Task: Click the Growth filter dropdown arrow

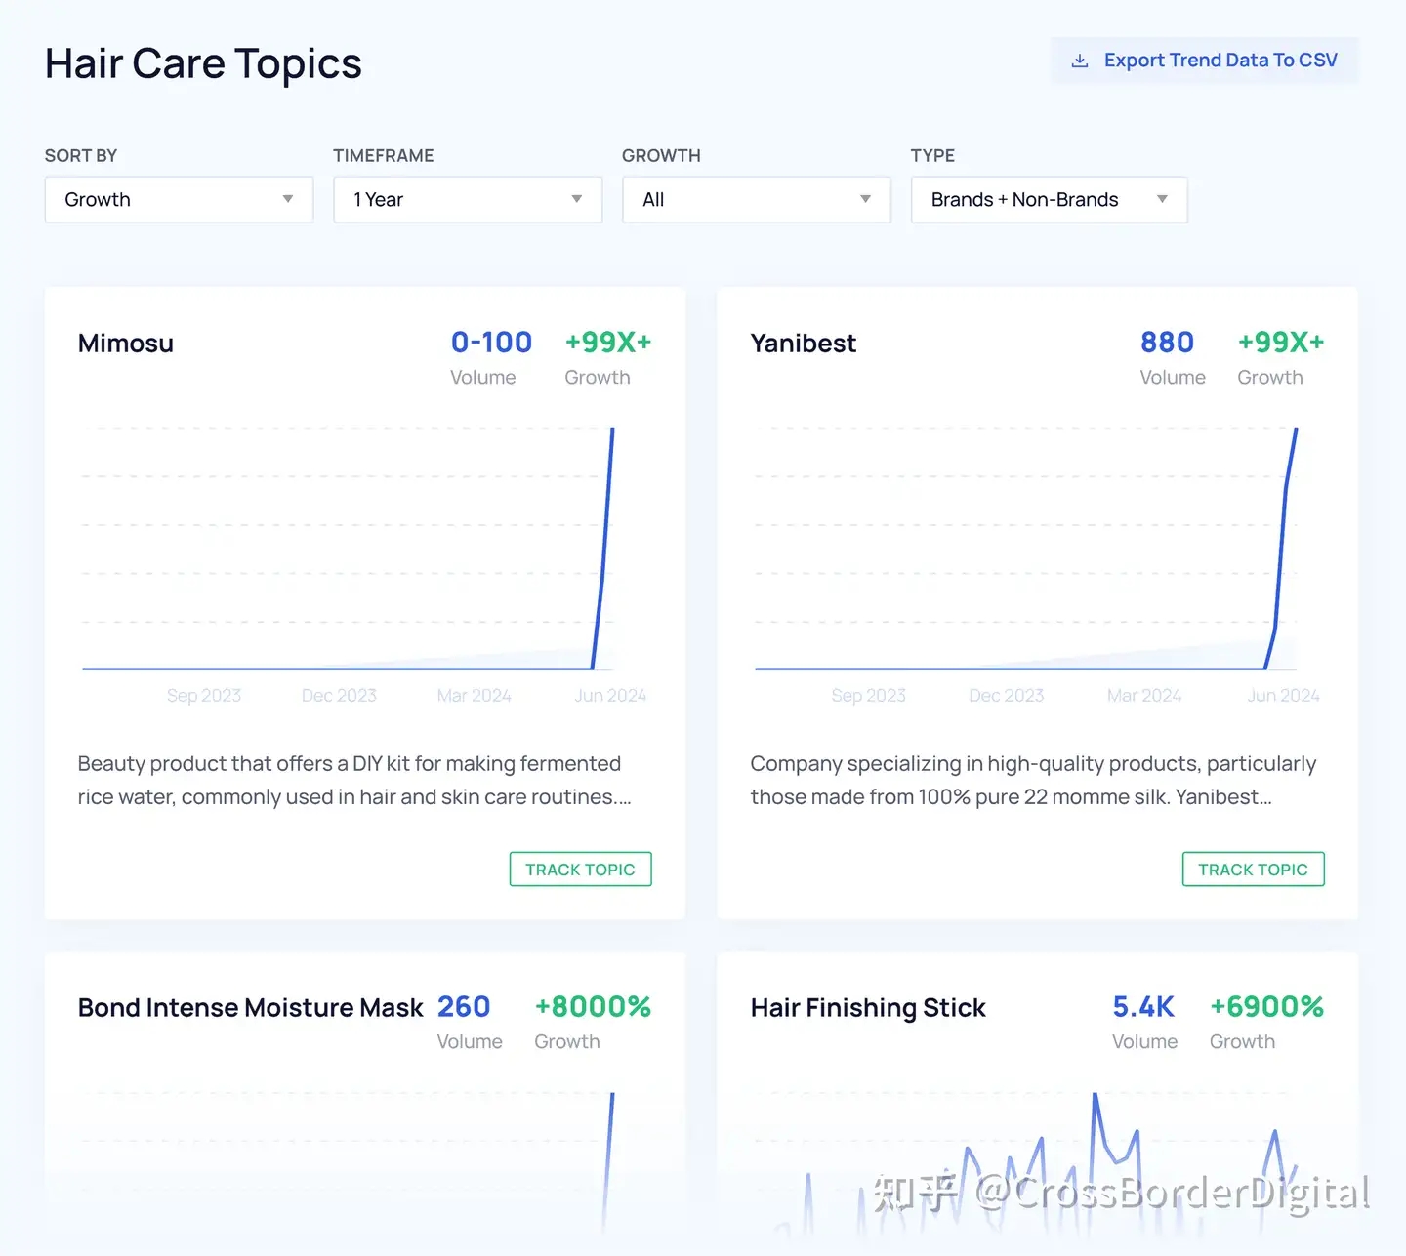Action: tap(865, 199)
